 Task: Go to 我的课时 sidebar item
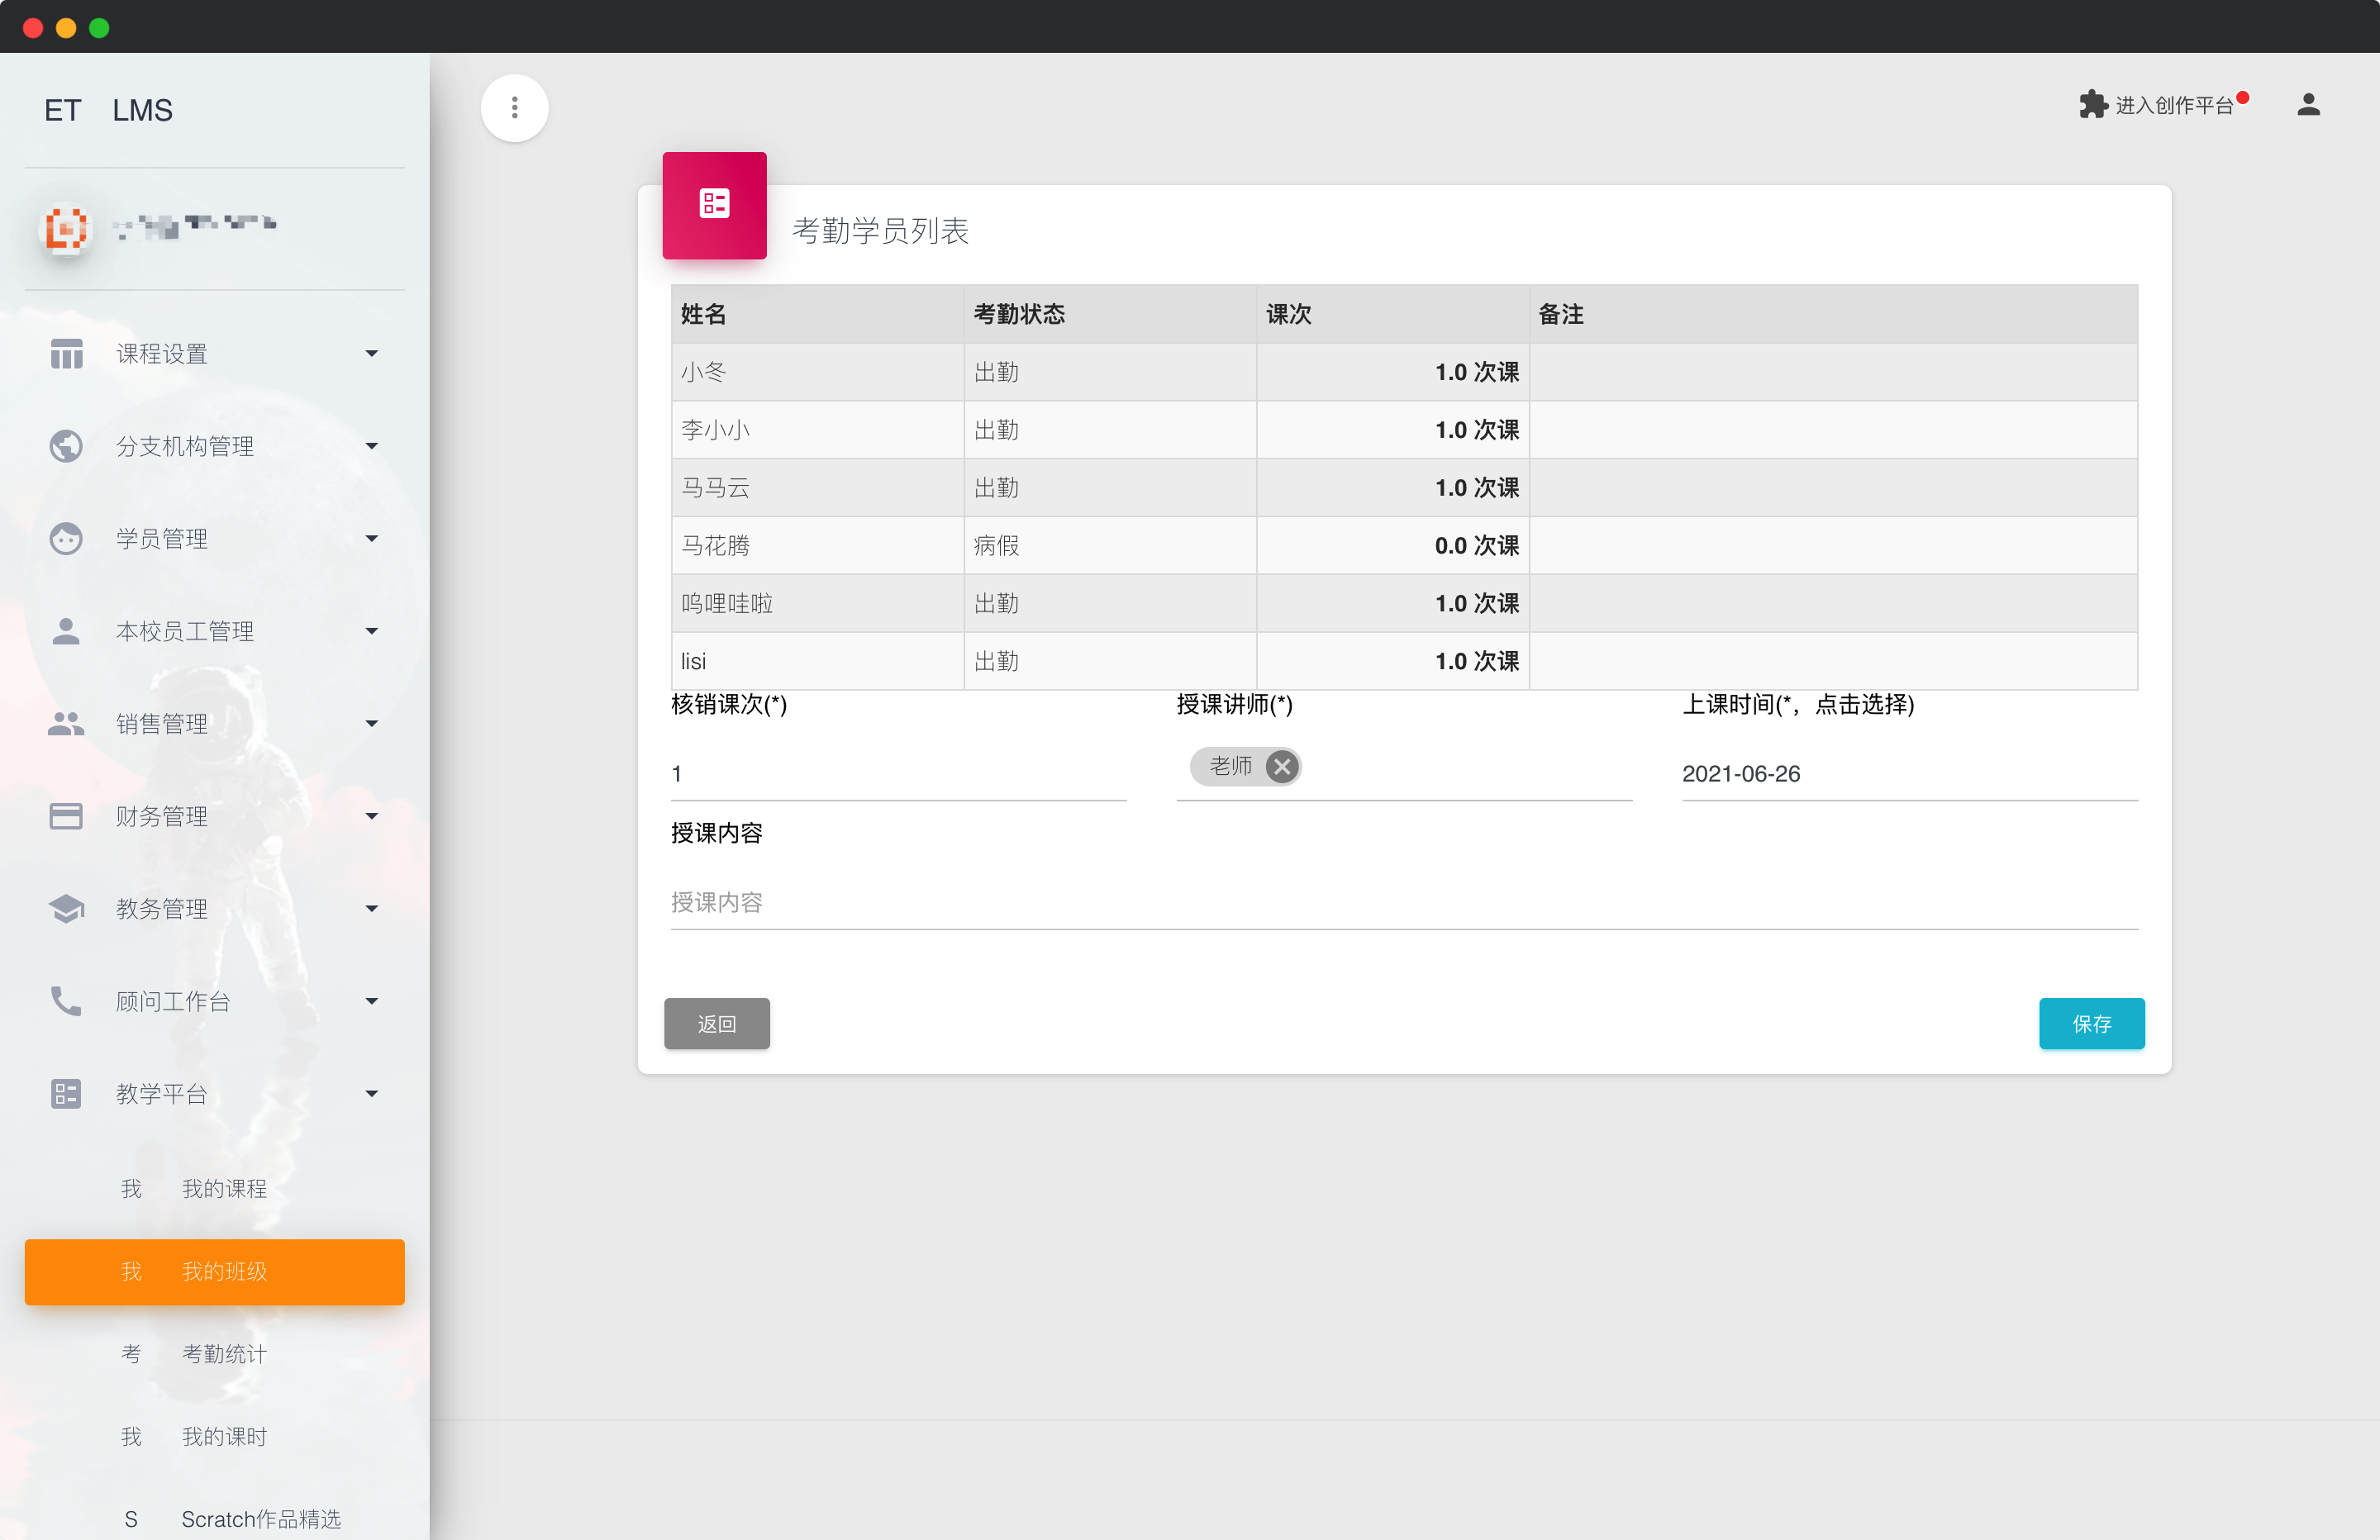click(x=224, y=1437)
